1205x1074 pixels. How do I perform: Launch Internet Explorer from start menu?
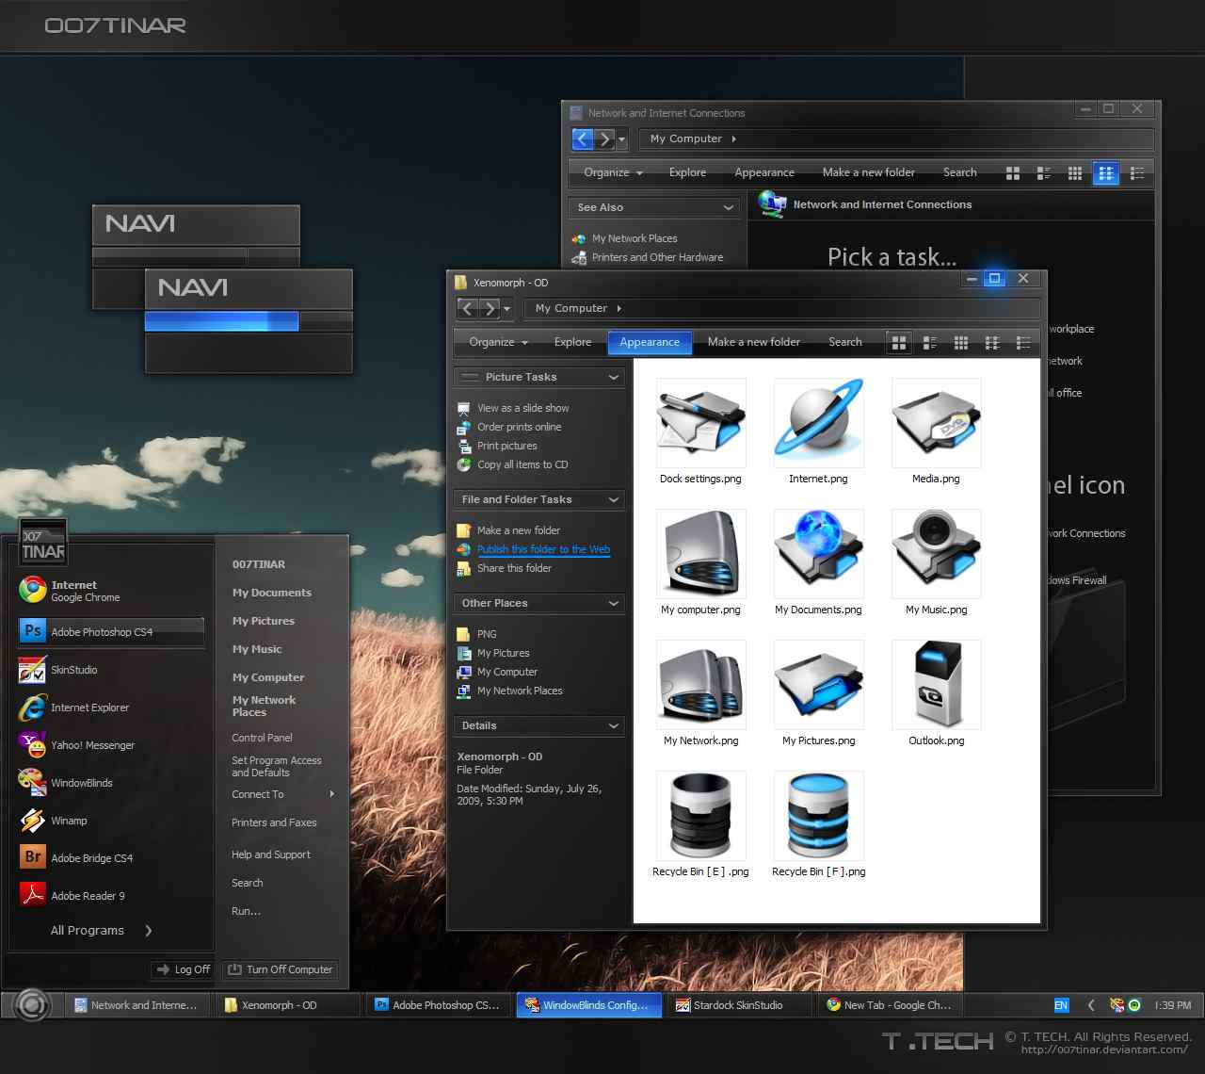coord(74,708)
